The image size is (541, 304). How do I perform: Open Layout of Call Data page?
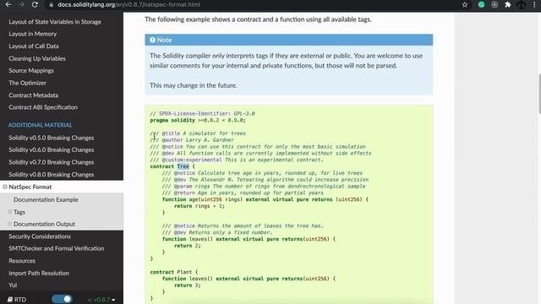pyautogui.click(x=34, y=46)
